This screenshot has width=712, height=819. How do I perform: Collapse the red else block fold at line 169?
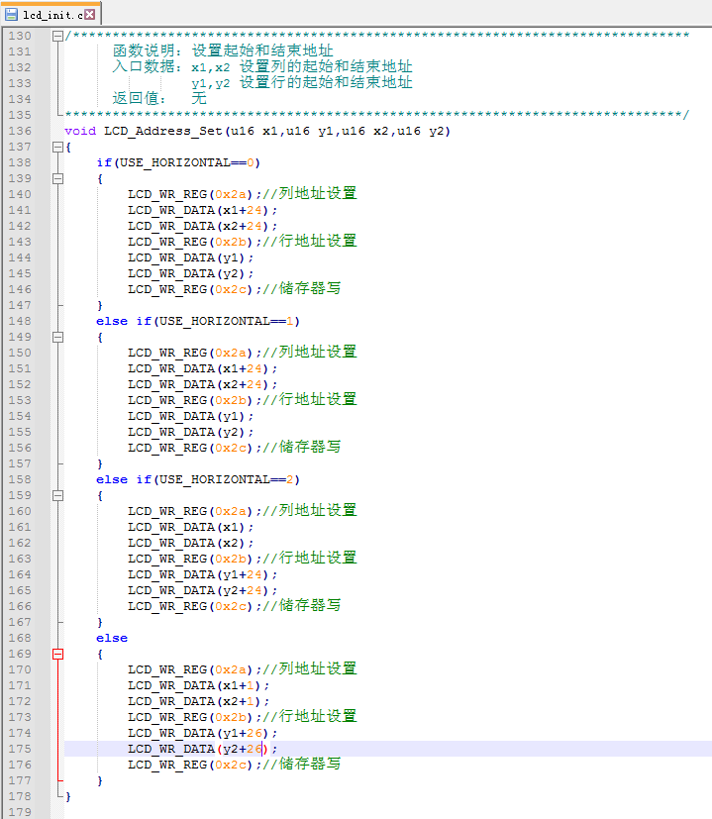pos(58,654)
